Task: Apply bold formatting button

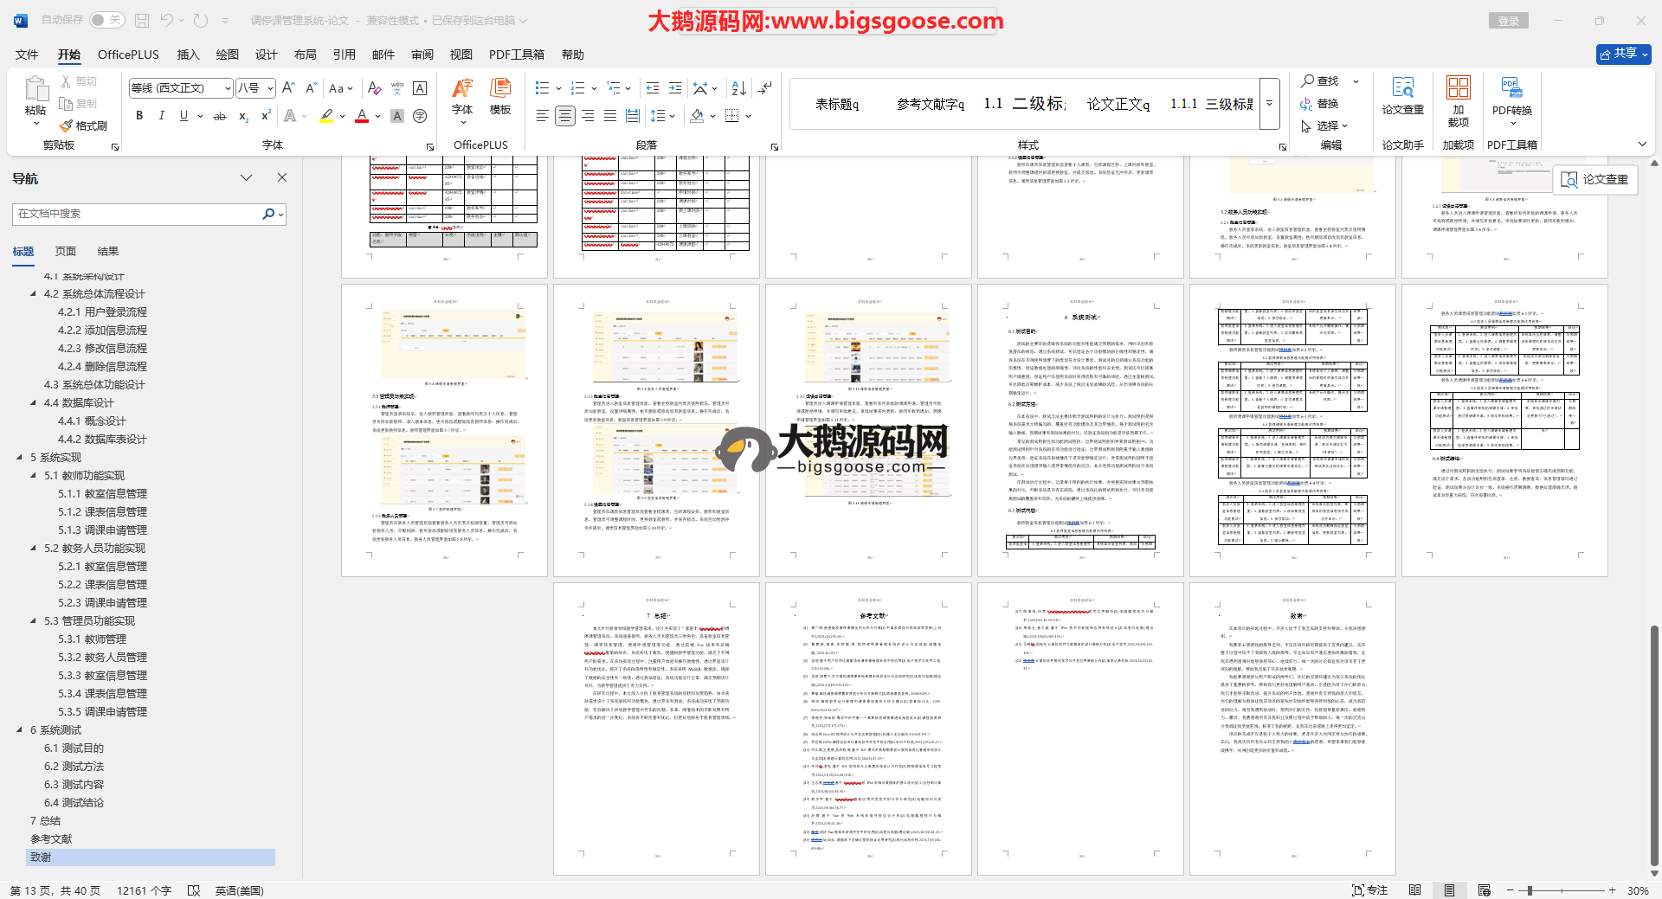Action: [139, 116]
